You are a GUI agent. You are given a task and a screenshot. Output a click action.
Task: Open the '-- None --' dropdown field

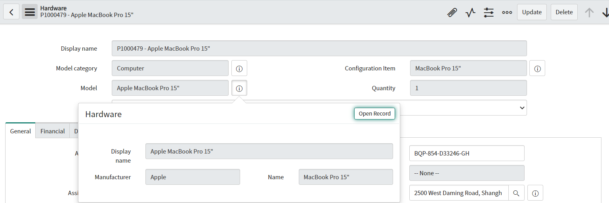coord(467,173)
